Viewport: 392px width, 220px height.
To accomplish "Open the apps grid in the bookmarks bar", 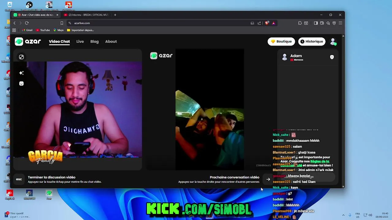I will point(14,30).
